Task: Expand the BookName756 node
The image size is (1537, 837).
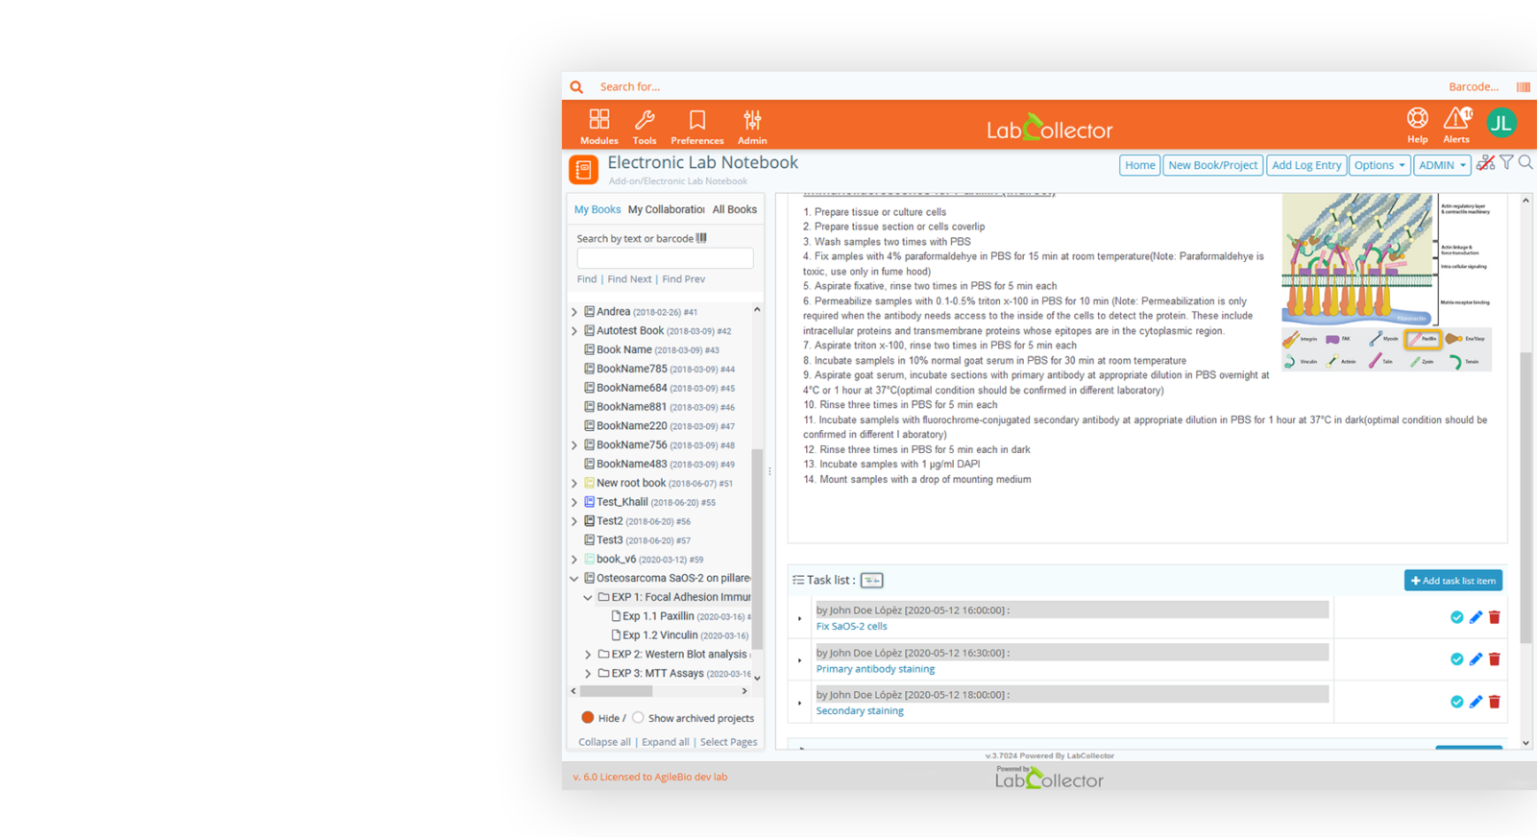Action: tap(574, 445)
